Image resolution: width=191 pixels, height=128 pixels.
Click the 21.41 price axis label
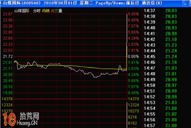coord(8,63)
